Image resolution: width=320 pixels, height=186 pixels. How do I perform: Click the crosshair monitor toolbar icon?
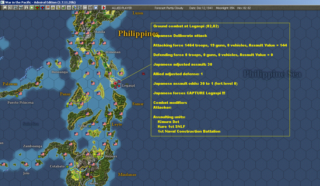pyautogui.click(x=80, y=8)
